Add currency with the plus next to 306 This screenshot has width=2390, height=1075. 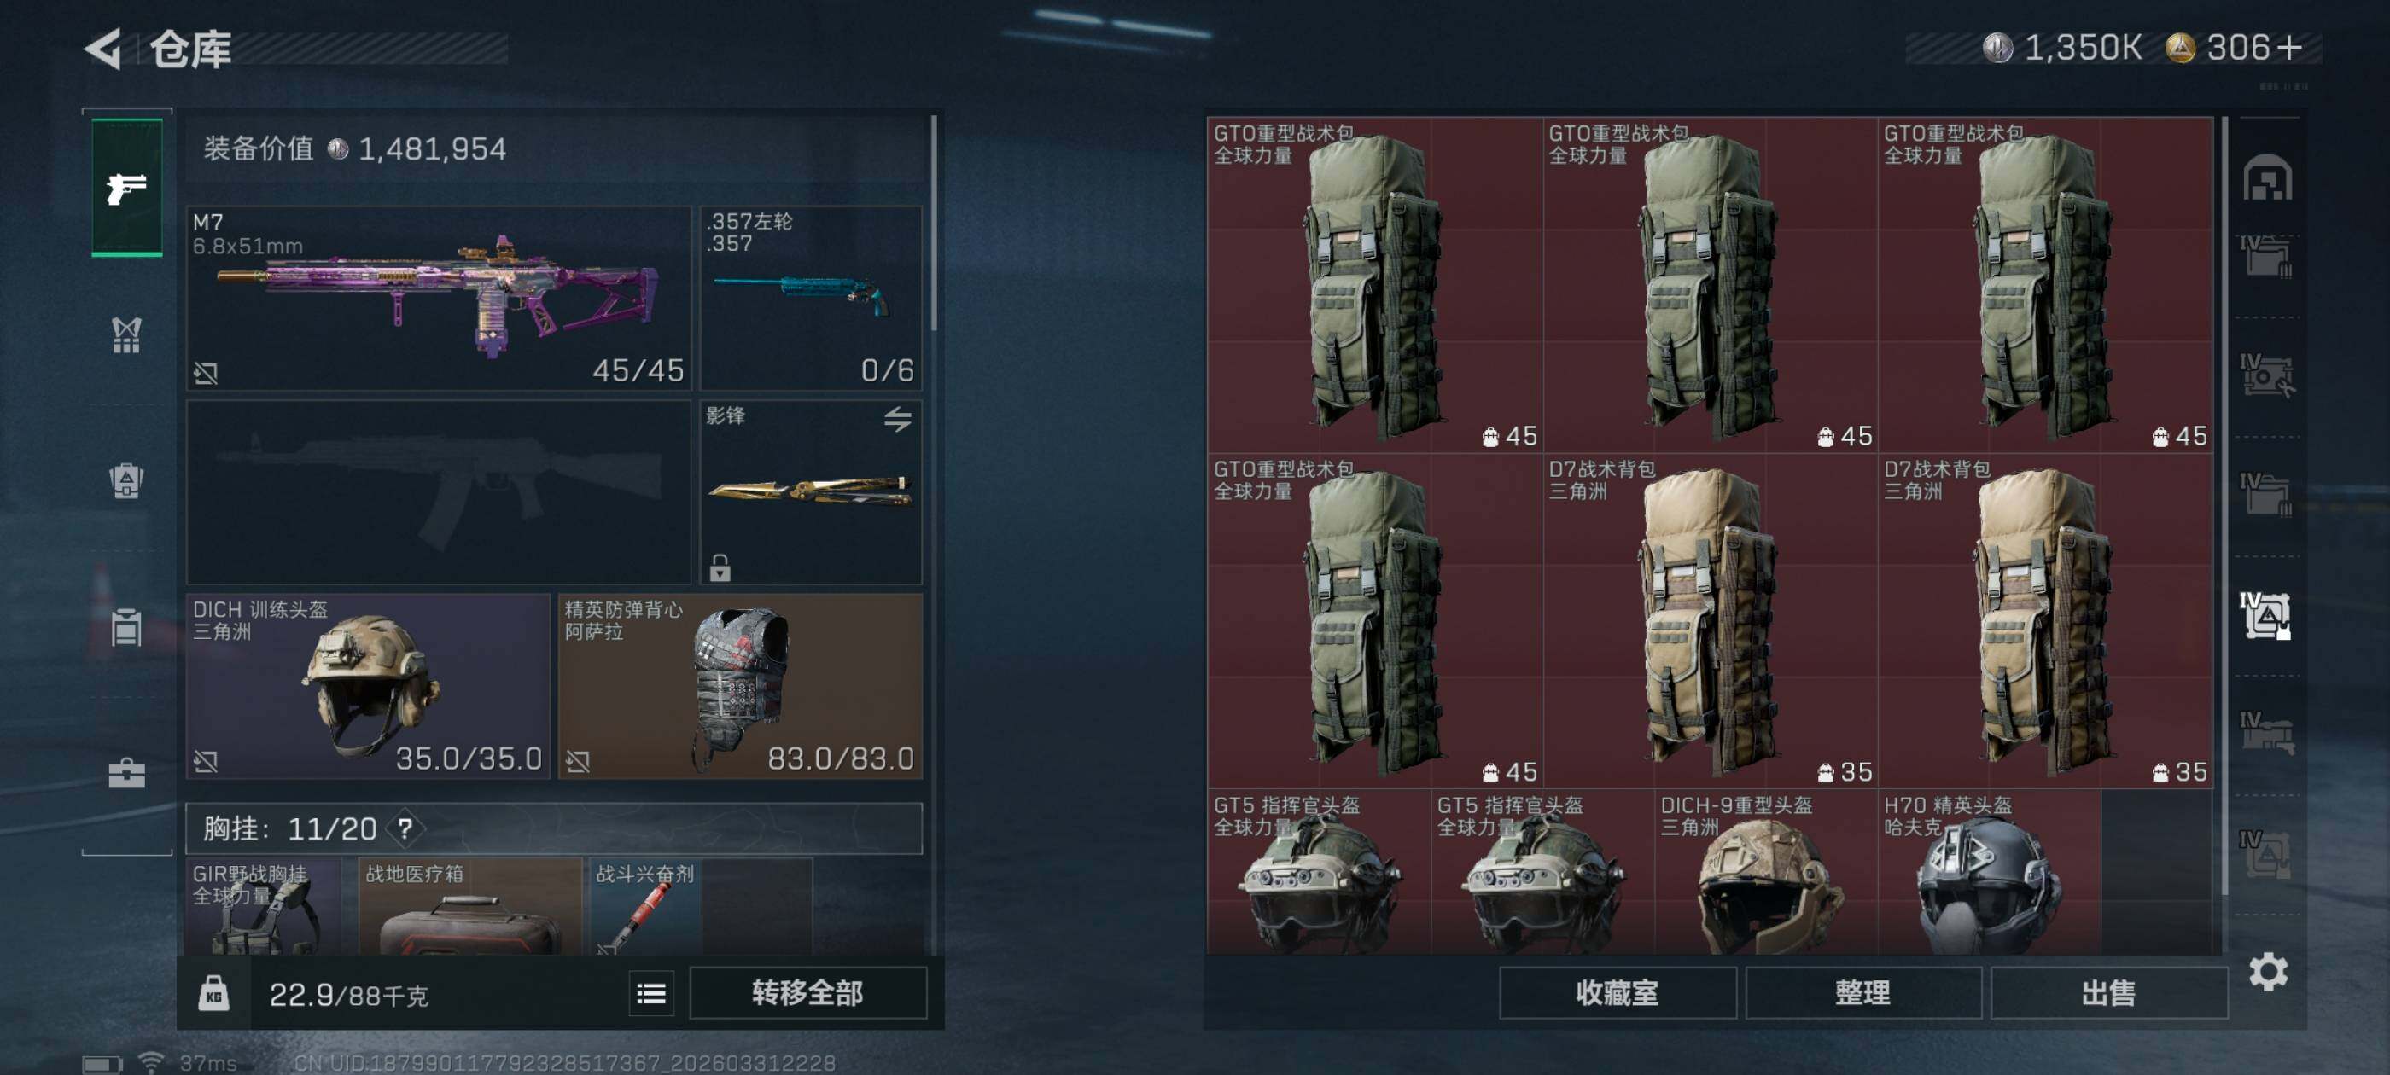click(x=2290, y=47)
